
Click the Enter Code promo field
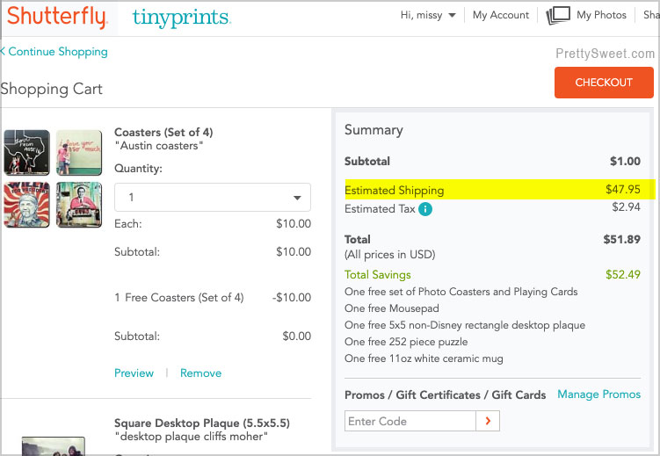(x=410, y=422)
